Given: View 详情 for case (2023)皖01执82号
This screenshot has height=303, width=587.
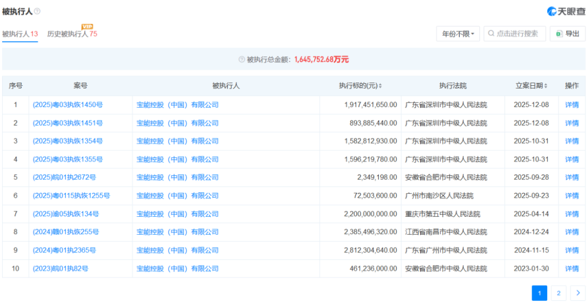Looking at the screenshot, I should pos(572,268).
